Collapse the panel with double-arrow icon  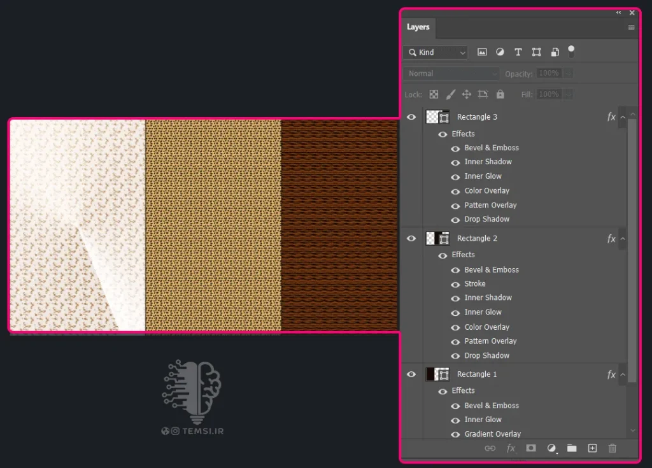(619, 13)
